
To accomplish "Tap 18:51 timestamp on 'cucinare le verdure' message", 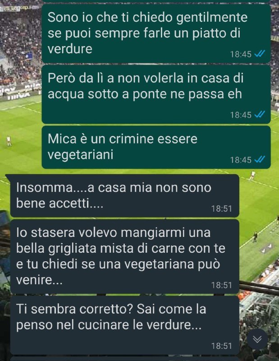I will click(221, 346).
